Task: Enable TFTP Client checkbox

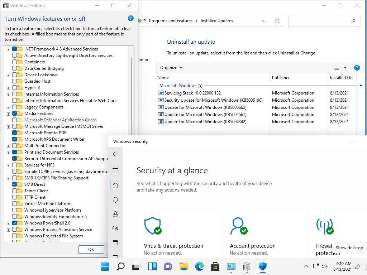Action: (14, 197)
